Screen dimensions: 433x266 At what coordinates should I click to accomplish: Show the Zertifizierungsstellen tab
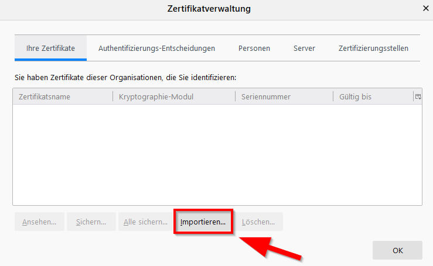click(x=373, y=48)
